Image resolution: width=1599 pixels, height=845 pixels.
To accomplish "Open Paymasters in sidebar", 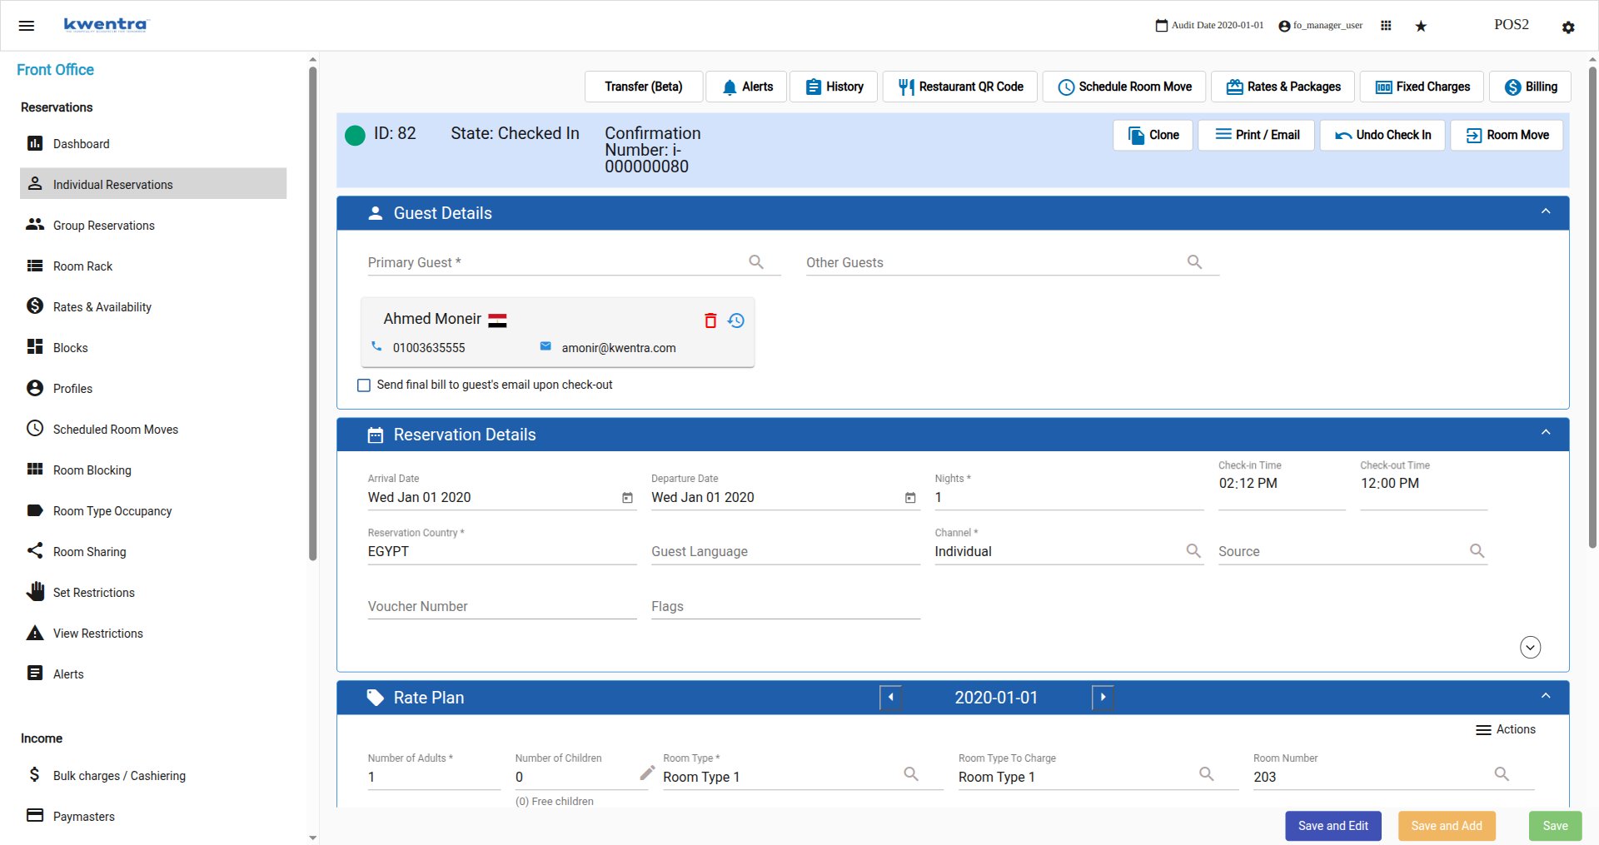I will tap(153, 816).
